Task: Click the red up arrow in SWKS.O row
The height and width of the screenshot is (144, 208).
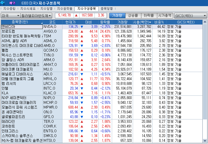Action: [82, 136]
